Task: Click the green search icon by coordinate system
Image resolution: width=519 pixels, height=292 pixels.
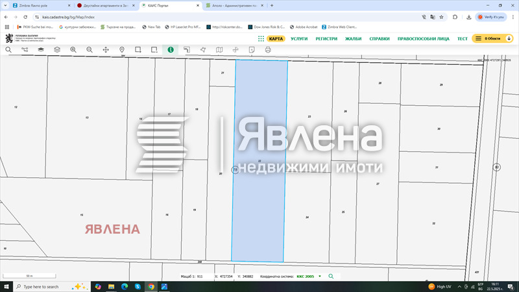Action: click(x=331, y=276)
